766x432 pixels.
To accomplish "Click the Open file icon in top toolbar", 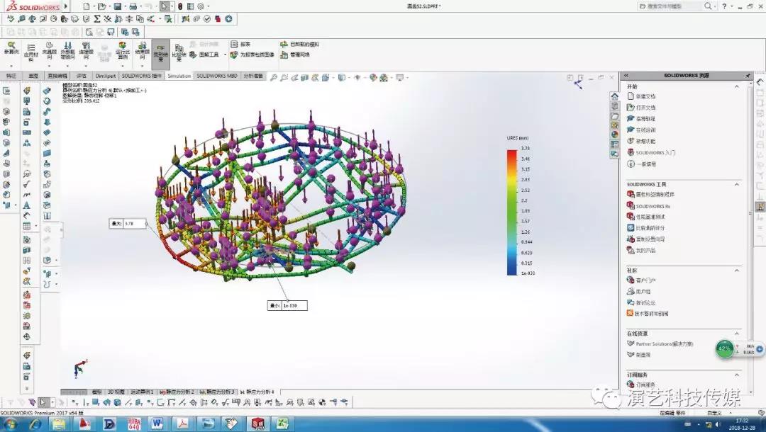I will tap(101, 6).
